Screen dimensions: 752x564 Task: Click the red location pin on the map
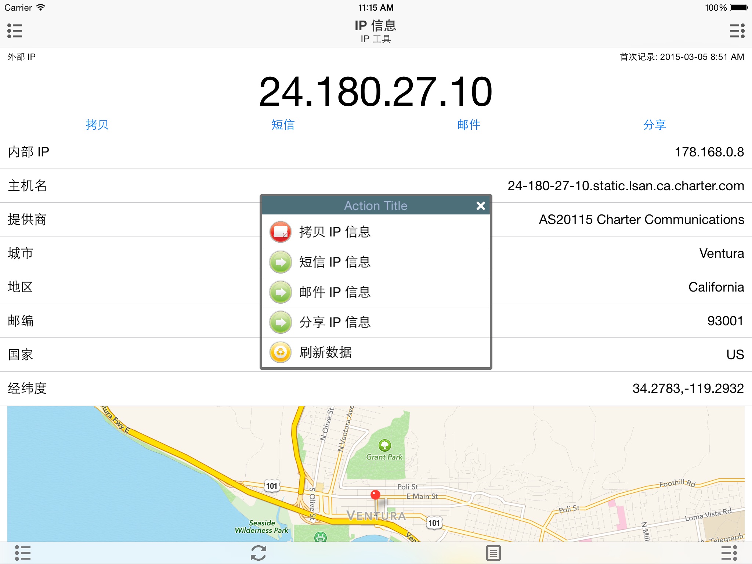[x=375, y=495]
